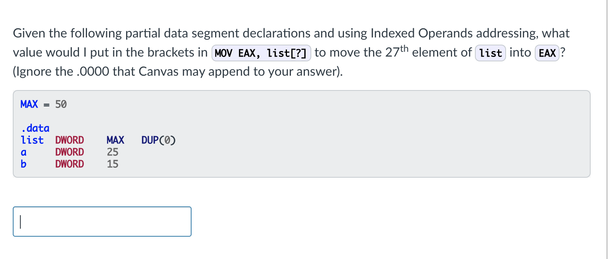Click the value 25 in the code
613x259 pixels.
click(113, 152)
